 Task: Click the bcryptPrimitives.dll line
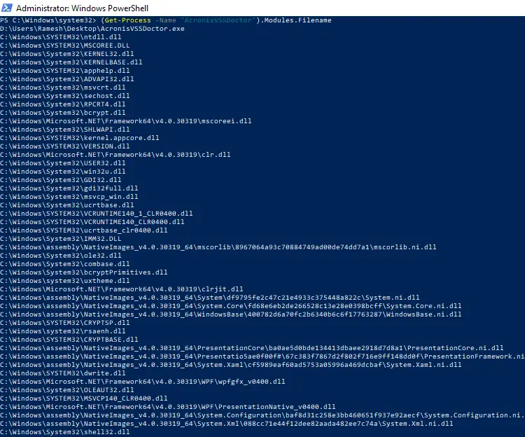pos(84,272)
